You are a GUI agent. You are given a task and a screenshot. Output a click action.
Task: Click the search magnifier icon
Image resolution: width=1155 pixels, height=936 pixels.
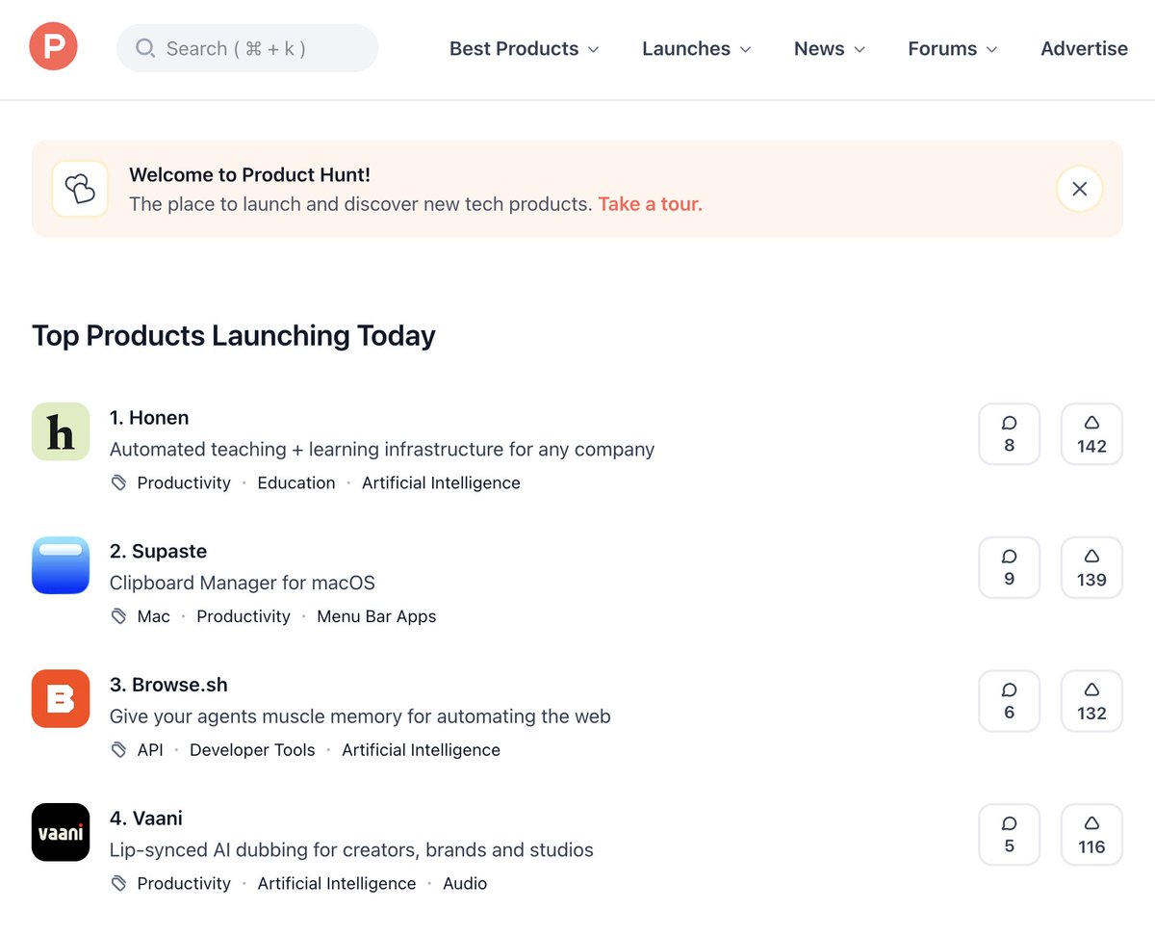click(x=145, y=48)
